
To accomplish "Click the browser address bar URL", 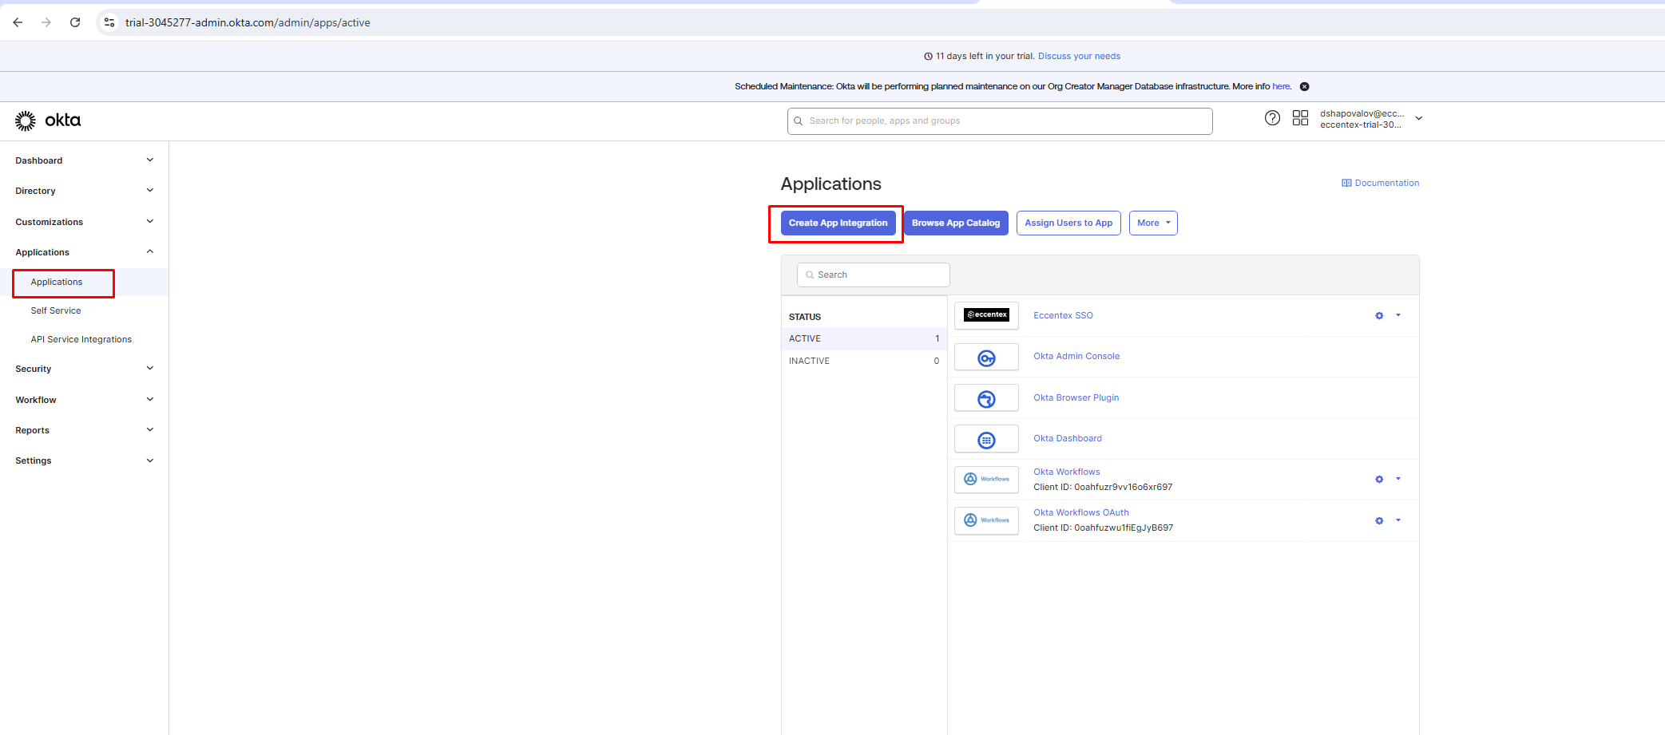I will click(x=248, y=22).
